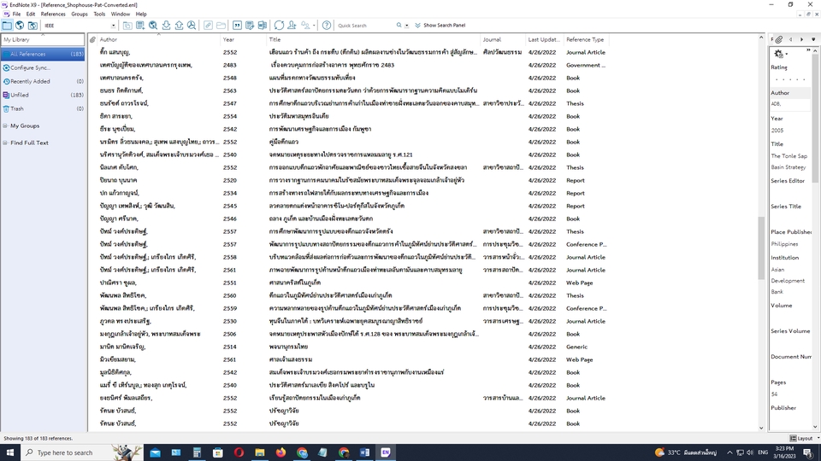Screen dimensions: 821x461
Task: Set rating using the rating dots
Action: point(790,79)
